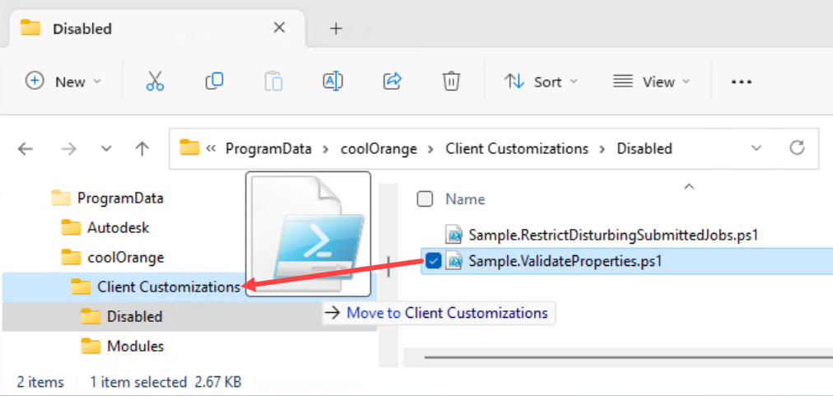This screenshot has height=396, width=833.
Task: Click the Copy icon in toolbar
Action: tap(214, 81)
